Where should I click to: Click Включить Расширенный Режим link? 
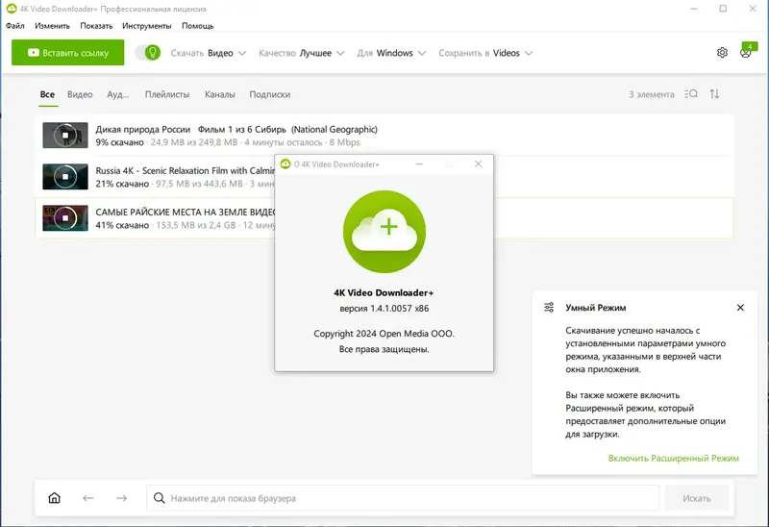673,458
